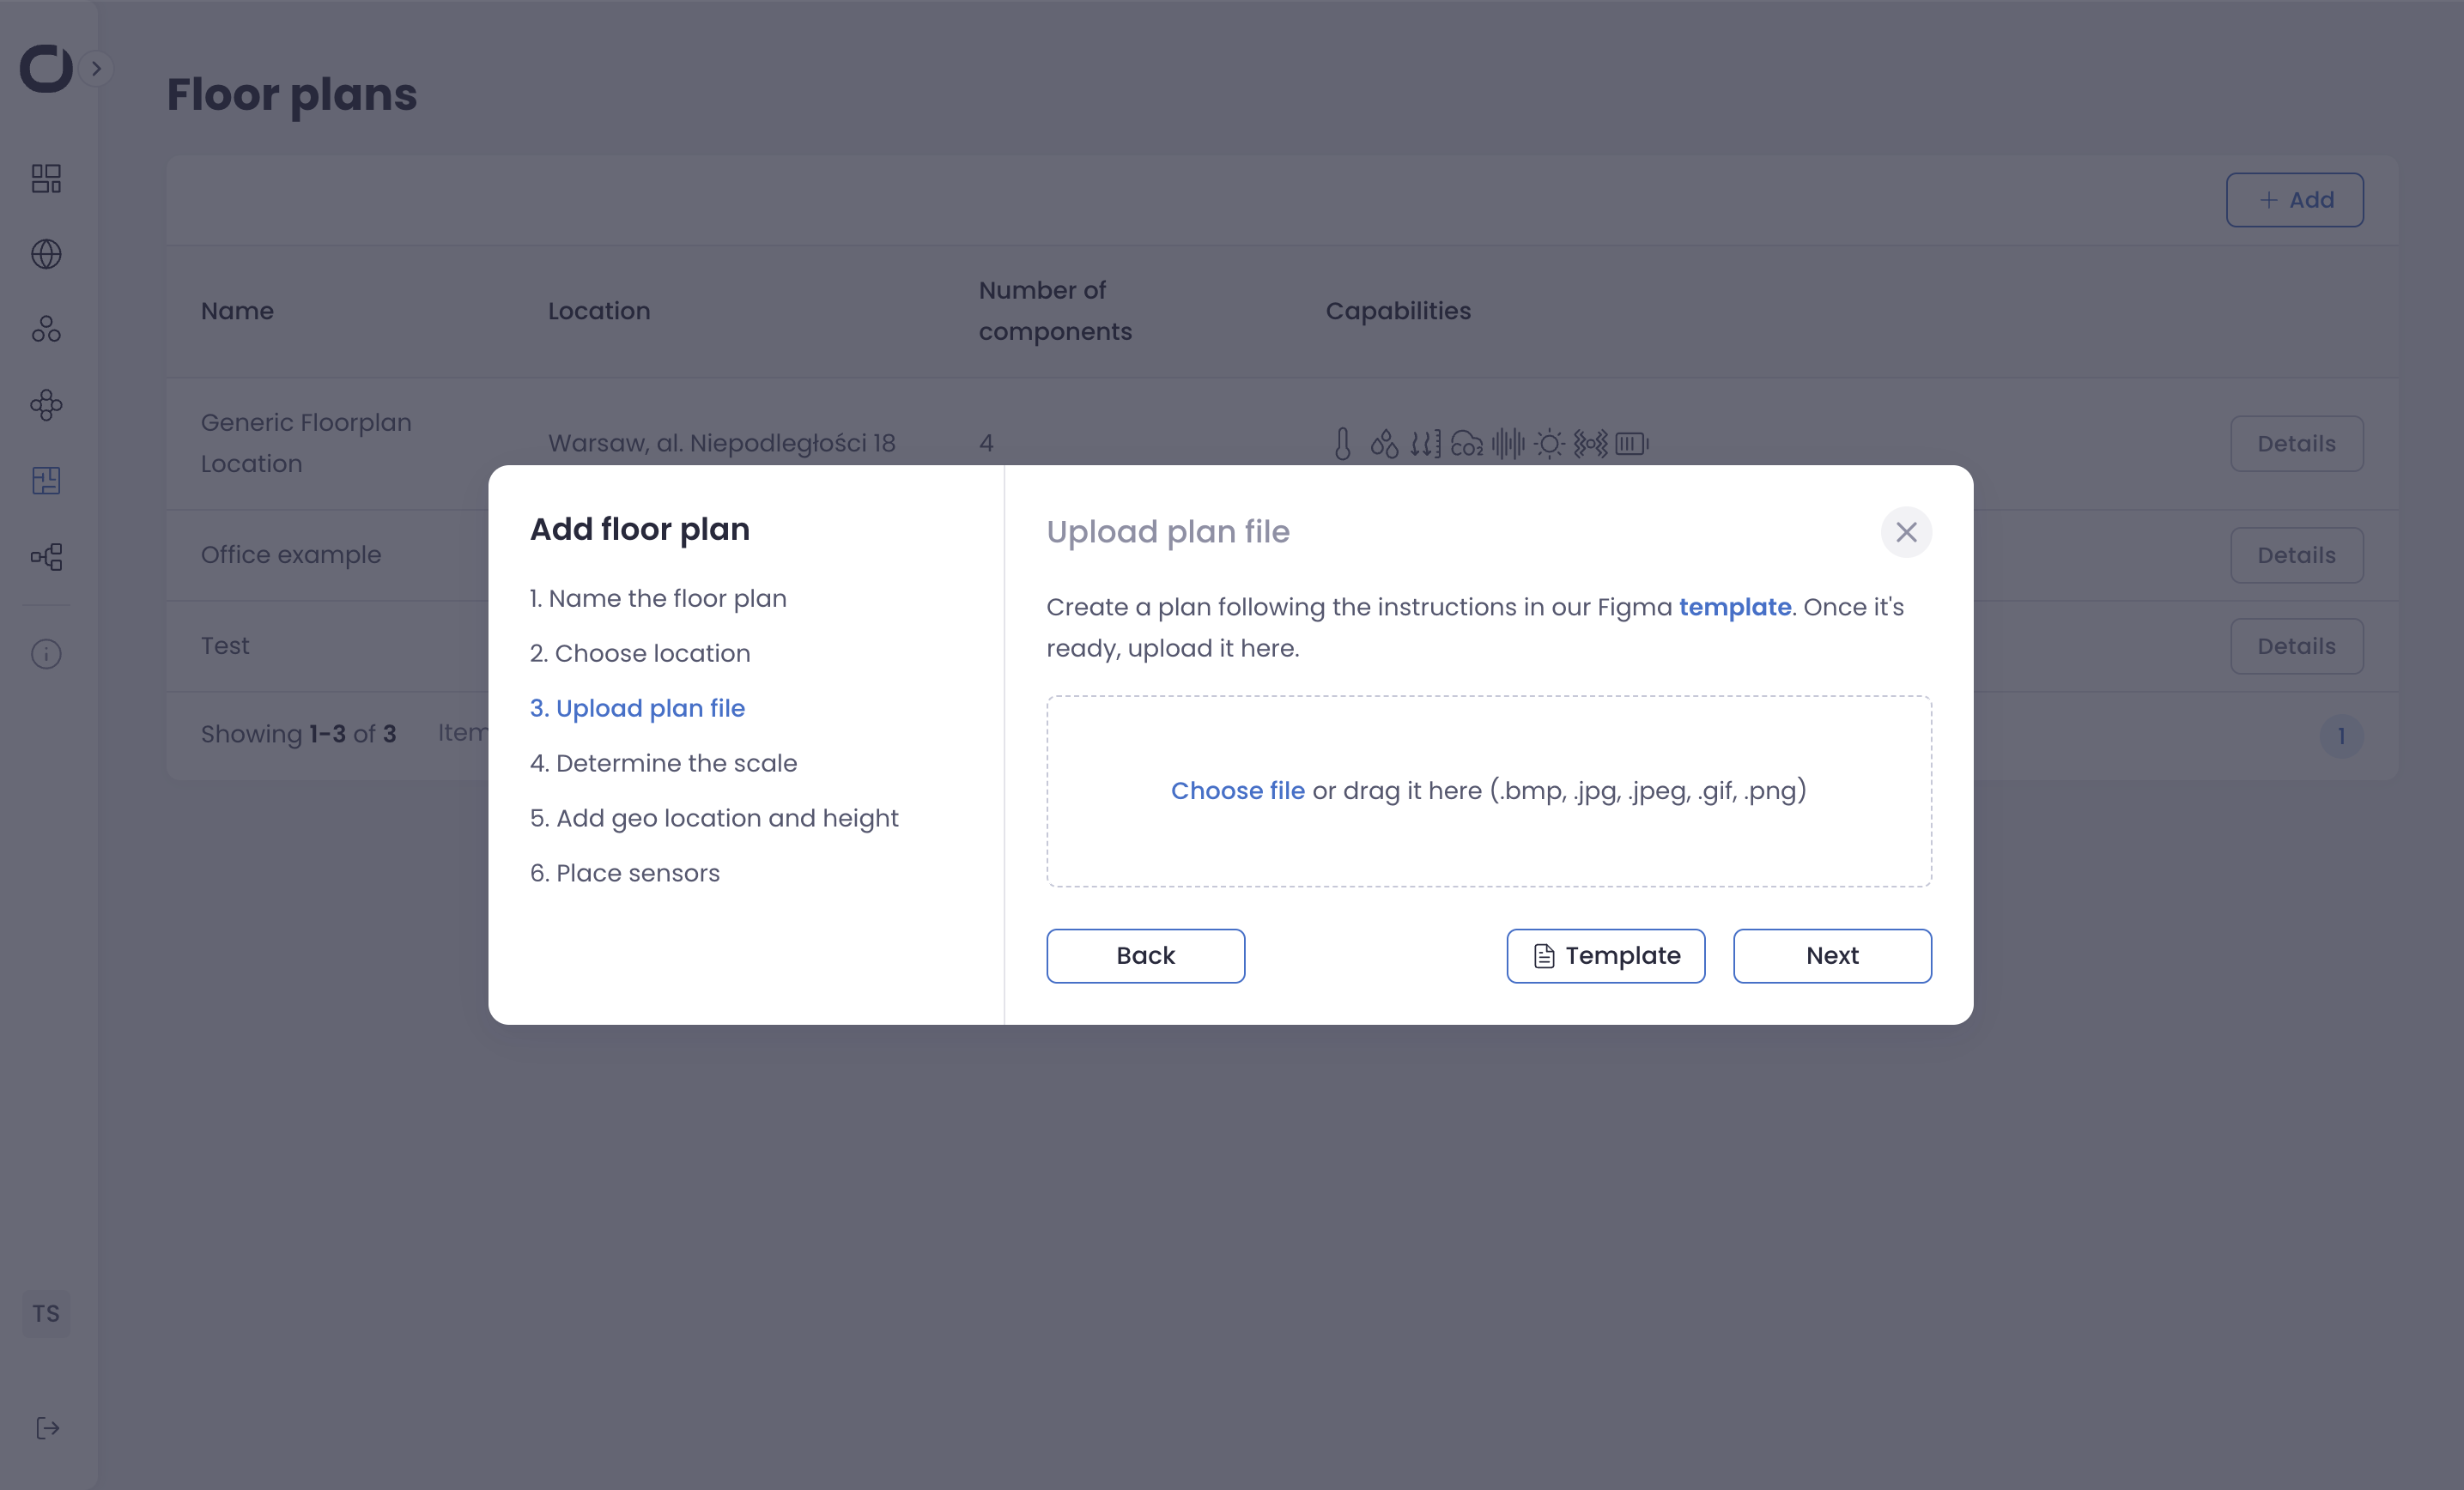Go to step 1 Name the floor plan
This screenshot has height=1490, width=2464.
pyautogui.click(x=658, y=598)
